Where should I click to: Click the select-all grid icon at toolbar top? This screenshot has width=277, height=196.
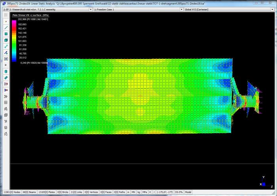[x=6, y=15]
